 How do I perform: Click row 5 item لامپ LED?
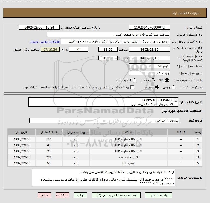point(128,163)
